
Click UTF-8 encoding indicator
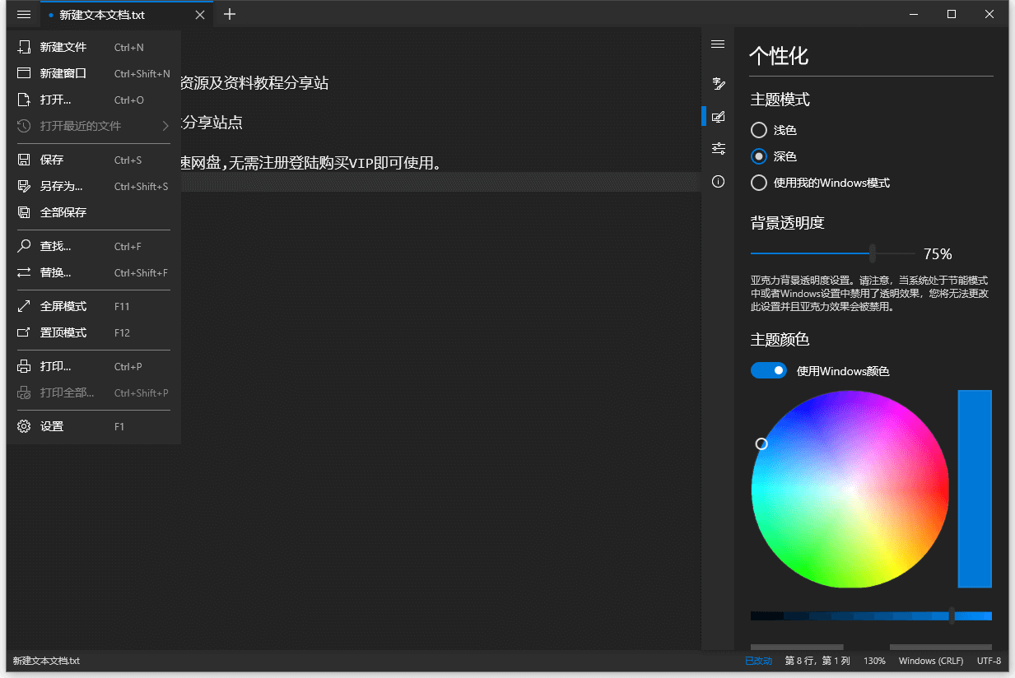point(989,661)
